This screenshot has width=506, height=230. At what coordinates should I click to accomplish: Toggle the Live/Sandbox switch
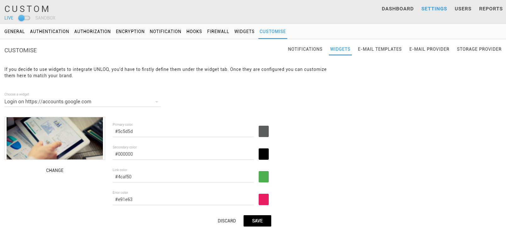(x=24, y=18)
